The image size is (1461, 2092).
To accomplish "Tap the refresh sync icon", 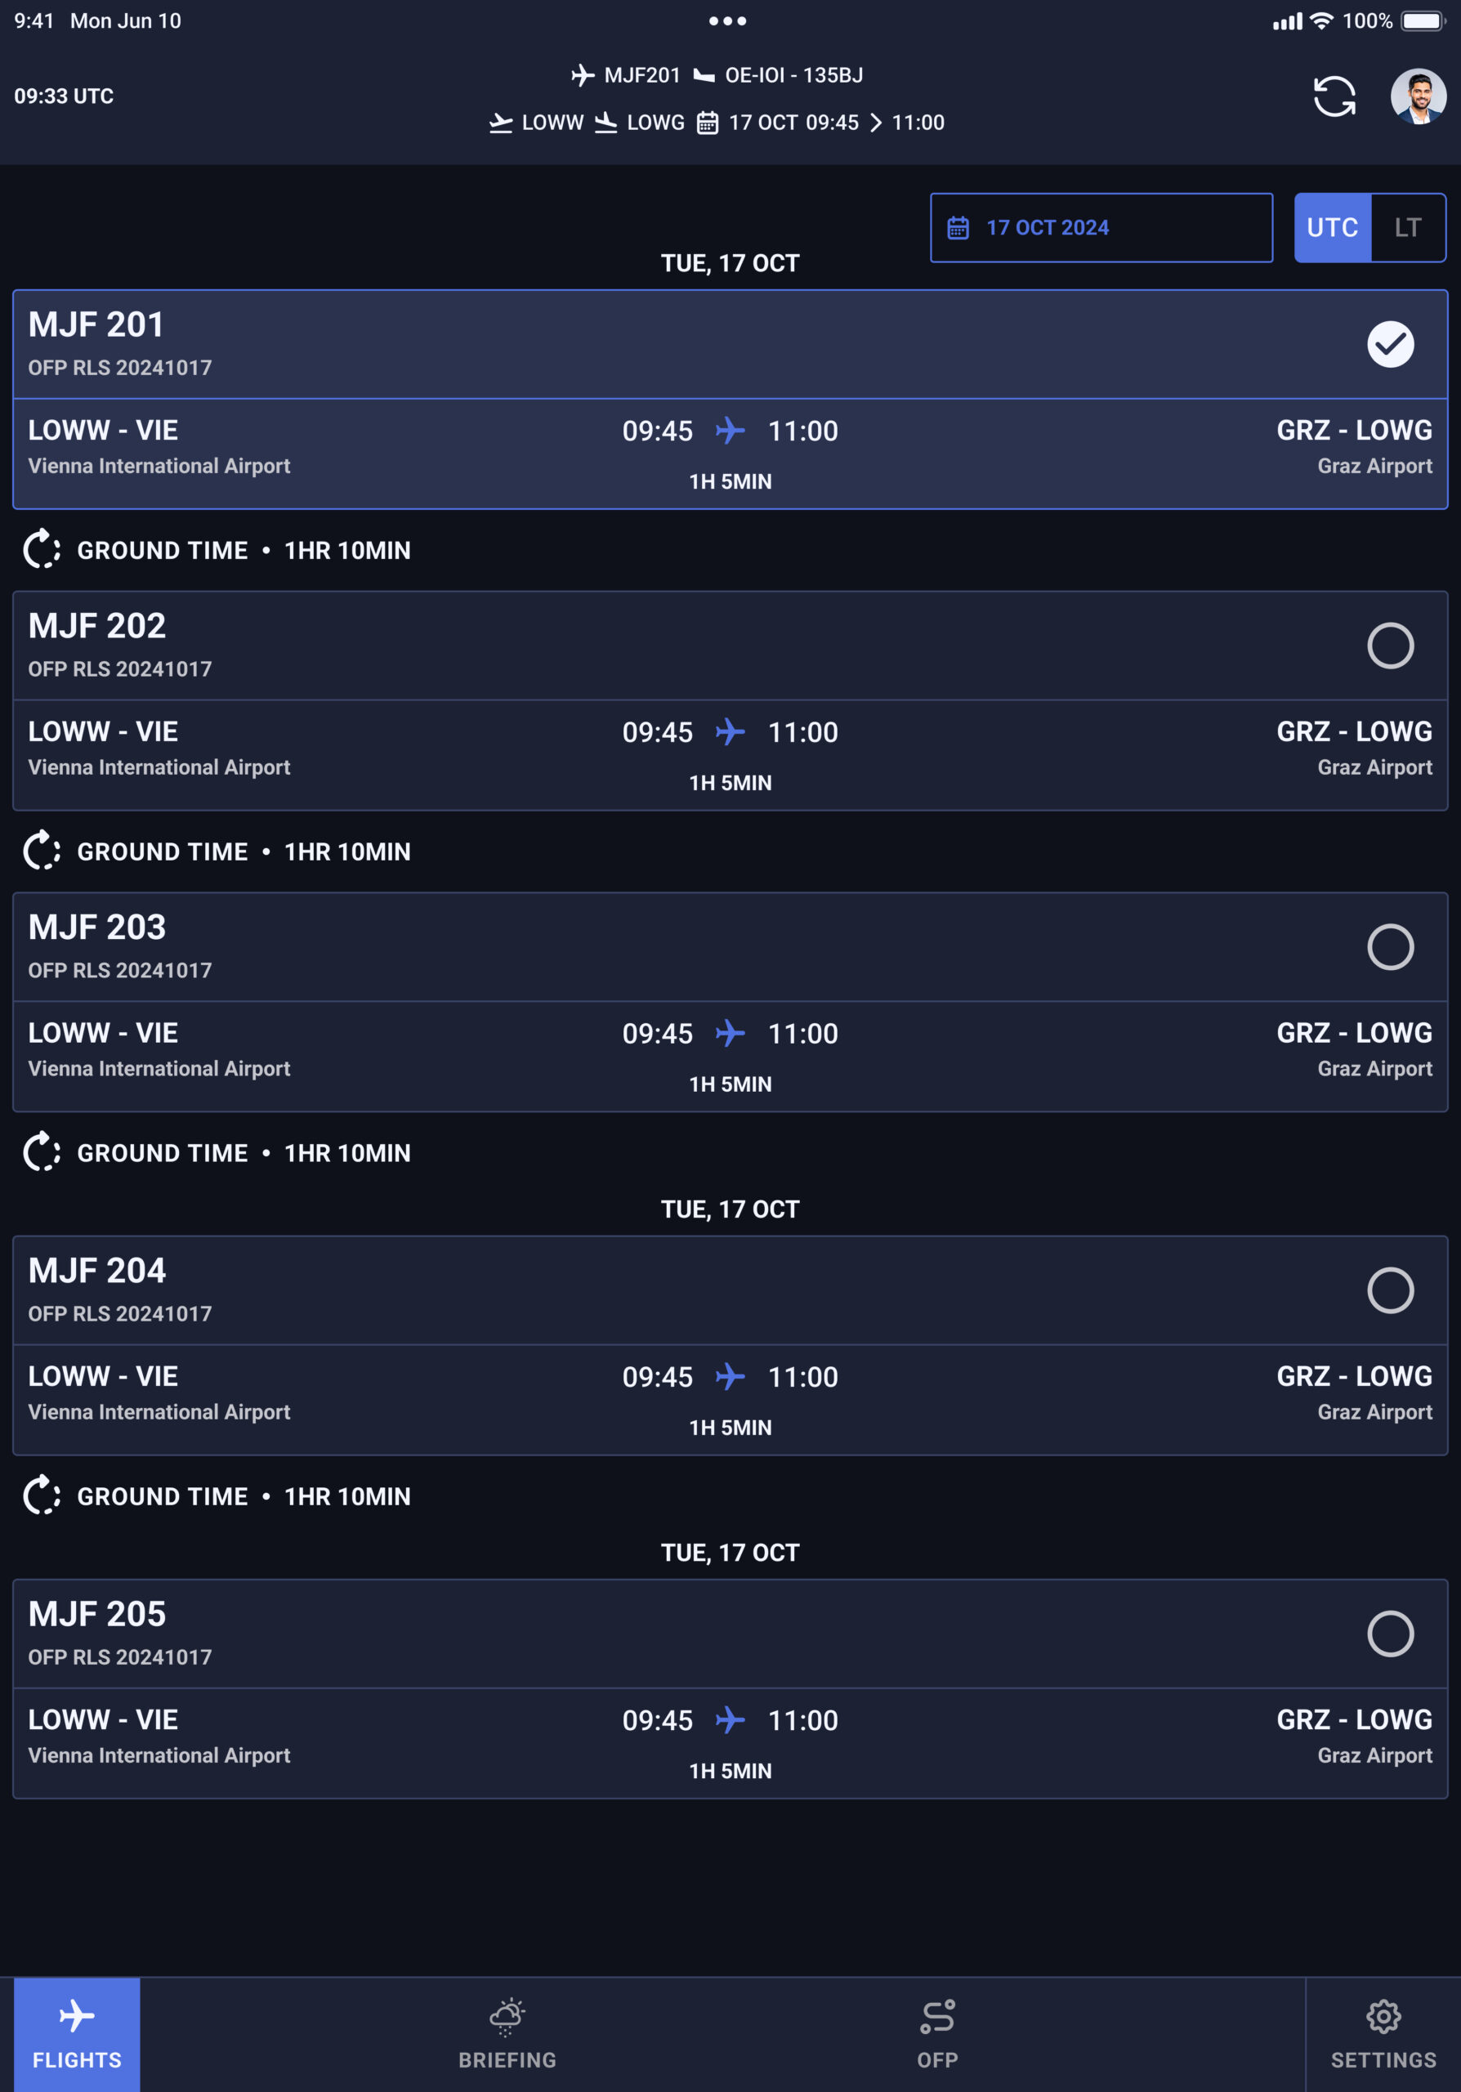I will [1334, 96].
